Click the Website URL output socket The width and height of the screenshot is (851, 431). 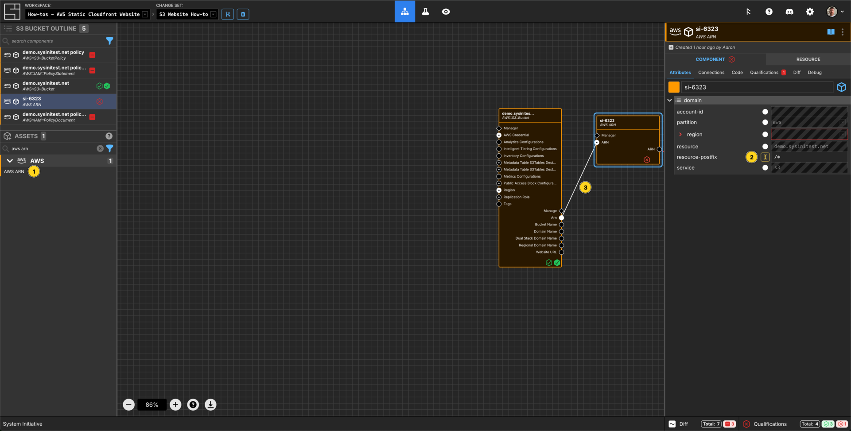(561, 252)
